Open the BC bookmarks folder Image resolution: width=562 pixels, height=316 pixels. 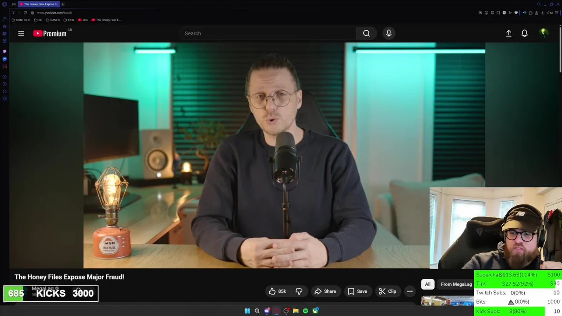[x=38, y=20]
